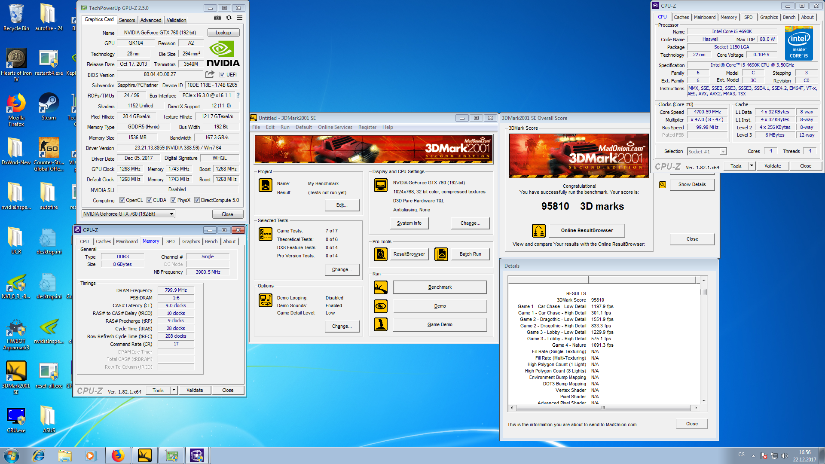The width and height of the screenshot is (825, 464).
Task: Click the Selected Tests checklist icon
Action: pos(266,234)
